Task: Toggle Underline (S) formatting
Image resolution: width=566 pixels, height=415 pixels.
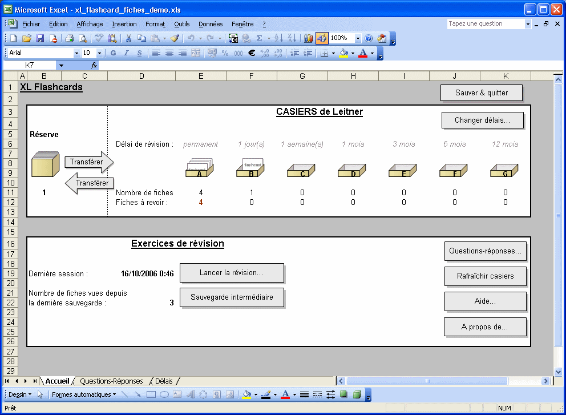Action: click(x=139, y=53)
